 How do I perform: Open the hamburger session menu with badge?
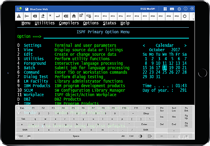(x=19, y=9)
